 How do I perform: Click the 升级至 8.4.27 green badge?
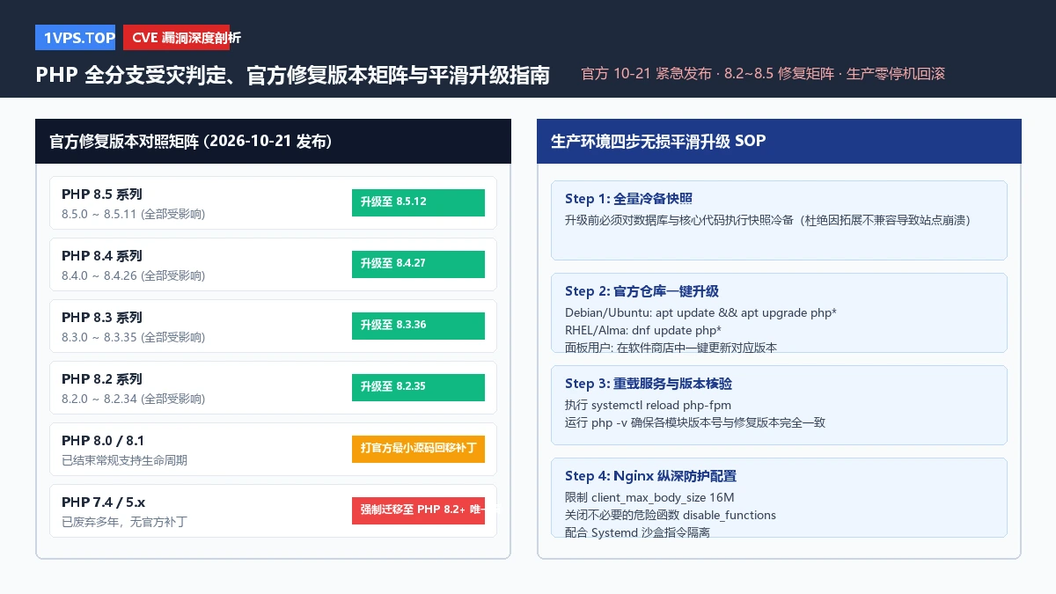click(418, 264)
